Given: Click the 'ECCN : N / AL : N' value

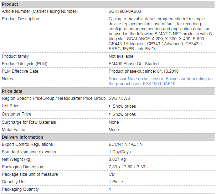Looking at the screenshot, I should [x=125, y=144].
